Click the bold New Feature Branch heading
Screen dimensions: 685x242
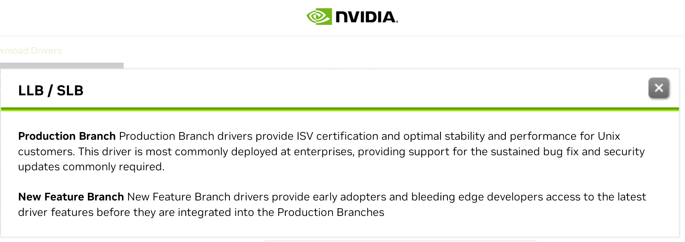point(71,197)
